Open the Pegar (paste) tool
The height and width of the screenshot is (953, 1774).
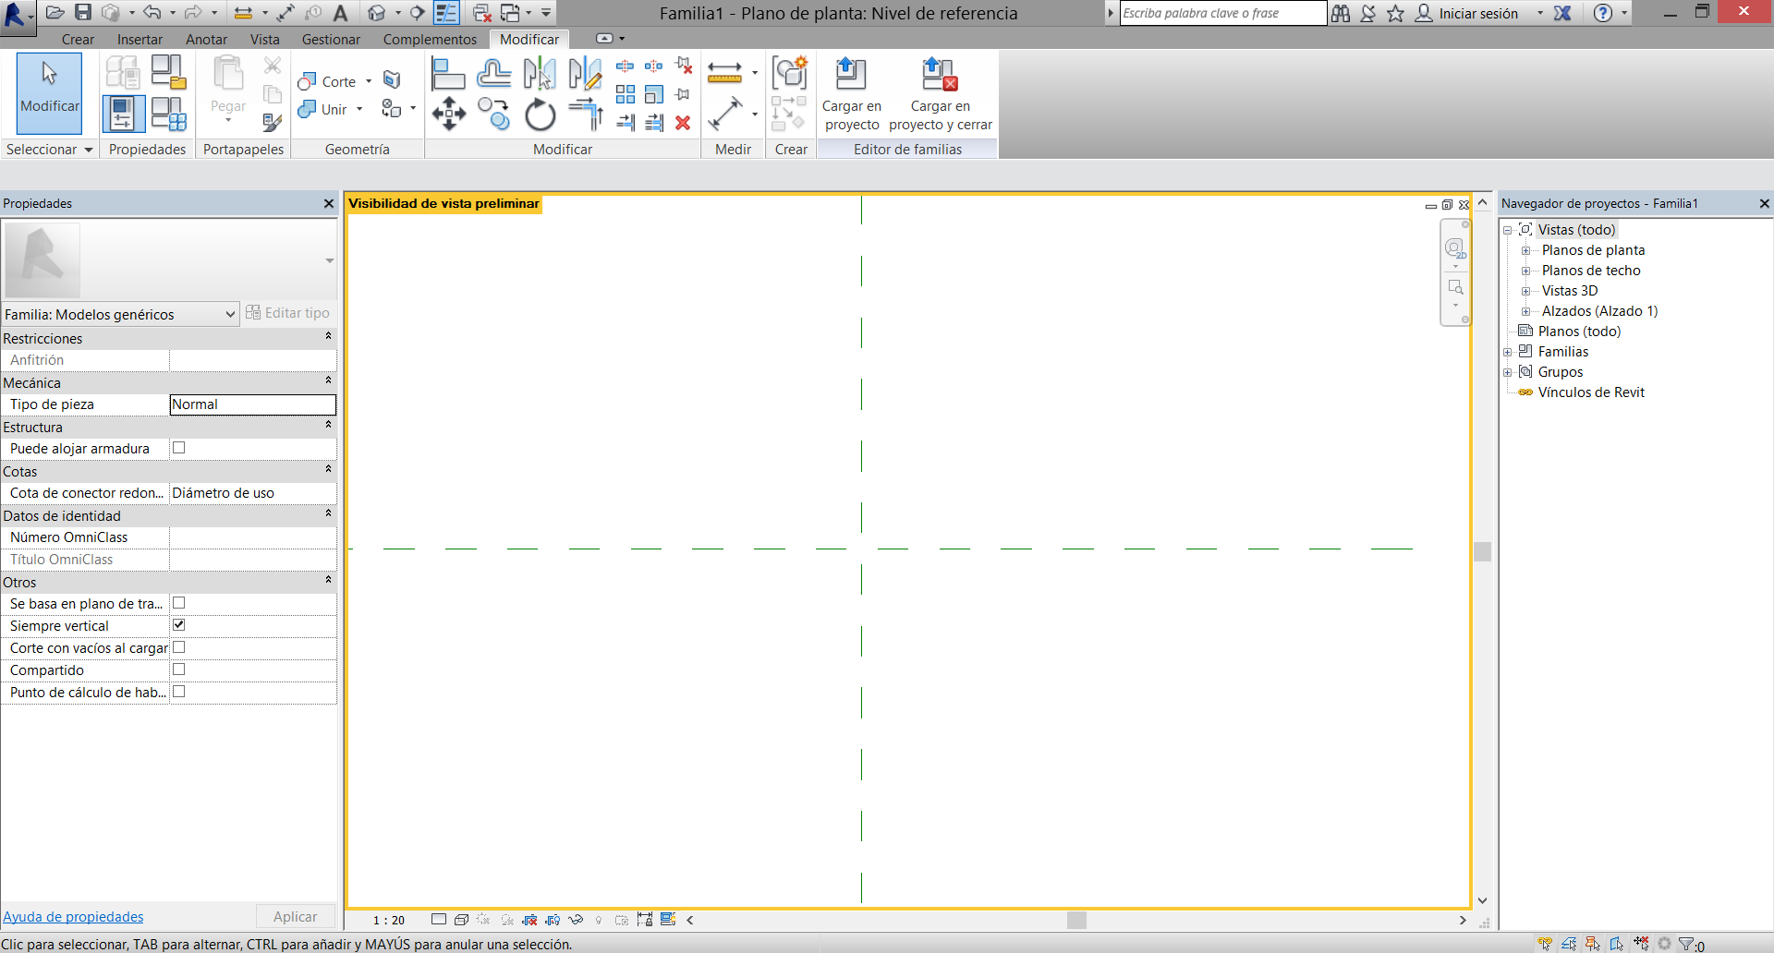pos(226,88)
